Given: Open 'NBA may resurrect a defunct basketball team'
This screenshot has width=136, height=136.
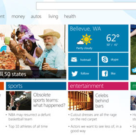Looking at the screenshot, I should point(29,117).
